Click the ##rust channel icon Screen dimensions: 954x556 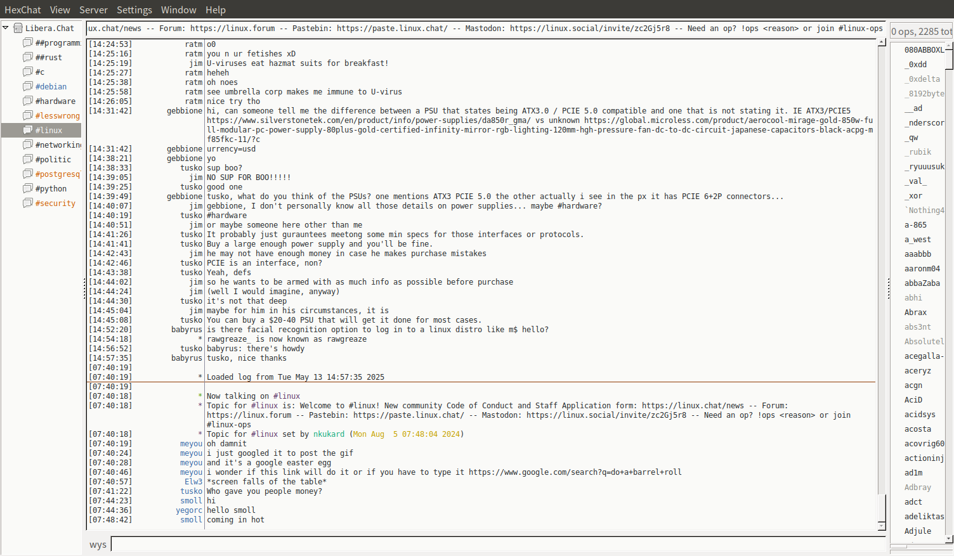(28, 57)
